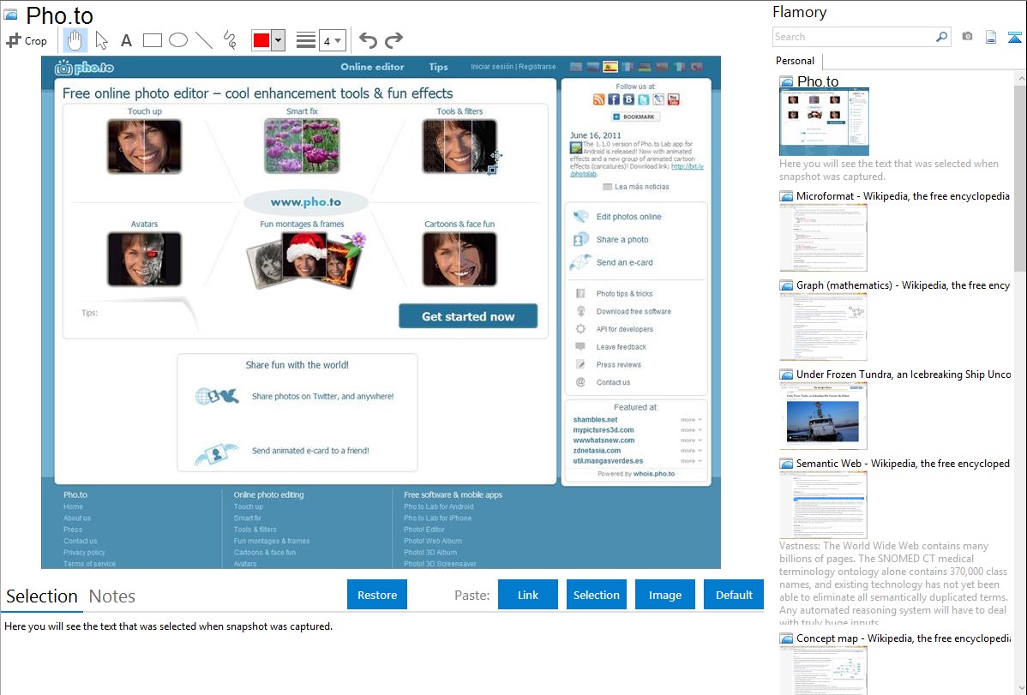Screen dimensions: 1027x695
Task: Select the Concept map - Wikipedia snapshot title
Action: pyautogui.click(x=904, y=638)
